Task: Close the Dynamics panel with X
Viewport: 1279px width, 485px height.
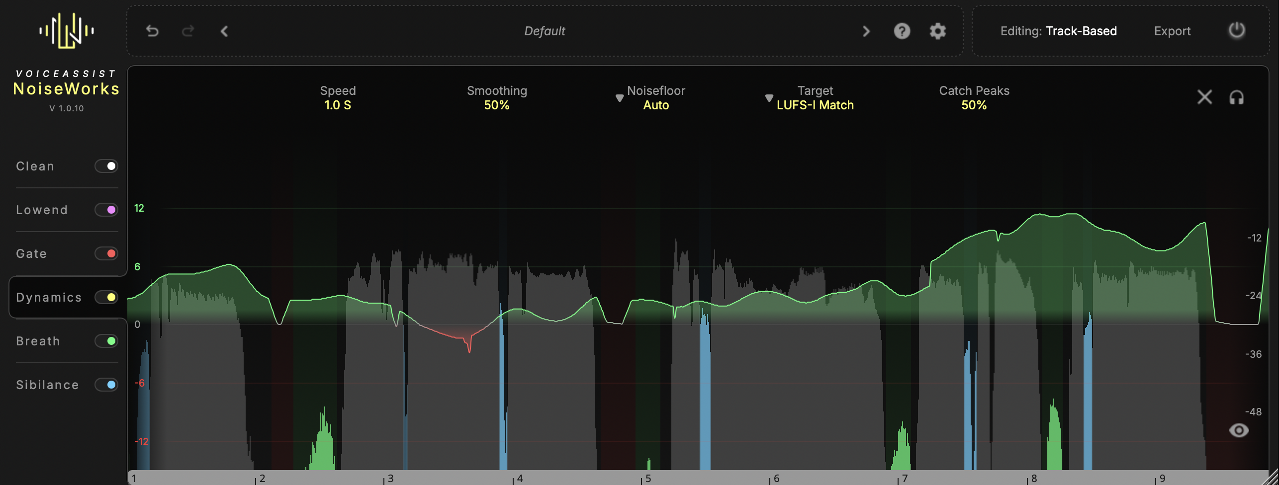Action: (x=1205, y=97)
